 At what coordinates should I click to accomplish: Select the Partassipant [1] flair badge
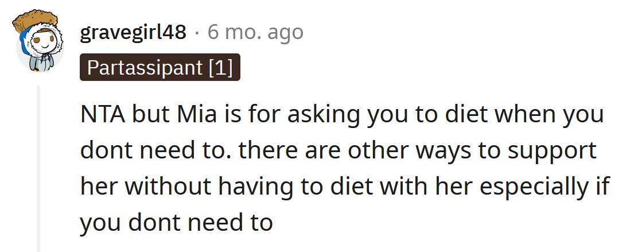coord(159,68)
